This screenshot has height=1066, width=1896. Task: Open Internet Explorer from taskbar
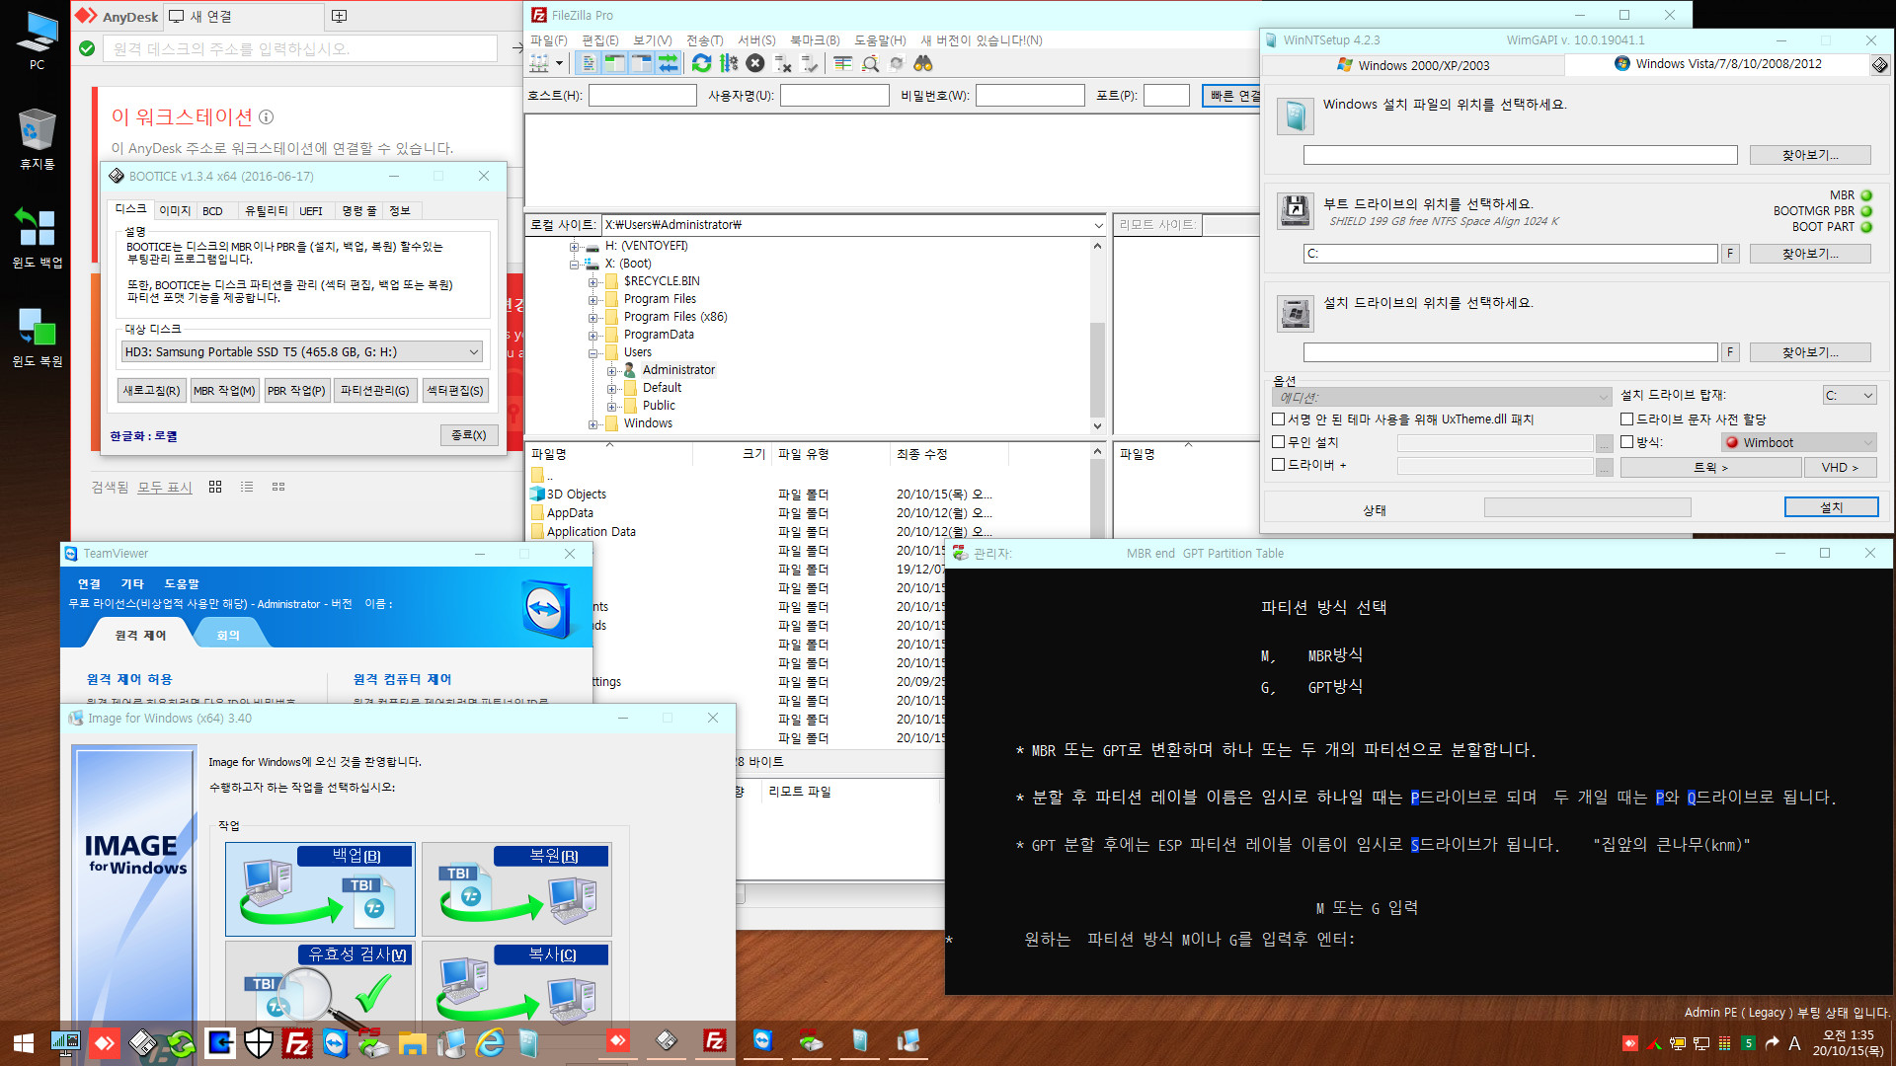pyautogui.click(x=491, y=1042)
